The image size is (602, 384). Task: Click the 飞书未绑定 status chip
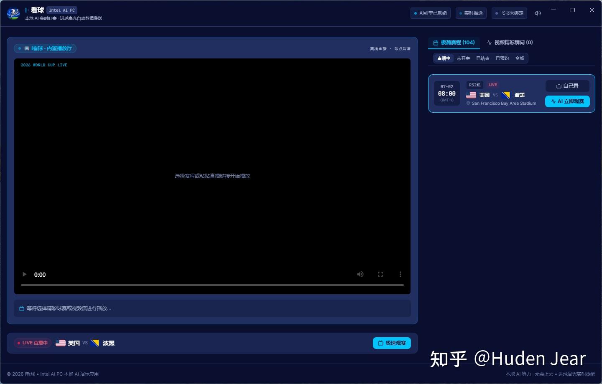point(509,13)
